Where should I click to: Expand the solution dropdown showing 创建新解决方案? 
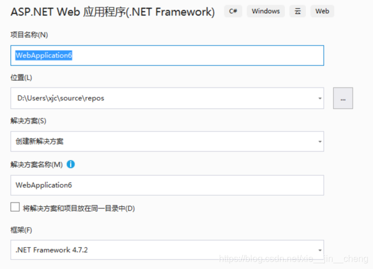167,142
